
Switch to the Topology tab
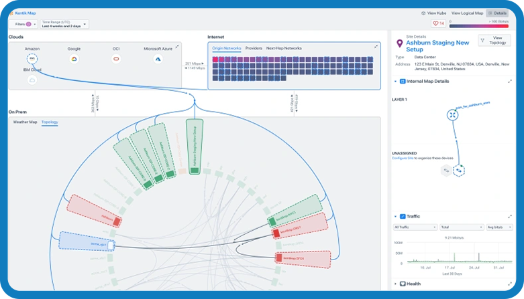(50, 122)
